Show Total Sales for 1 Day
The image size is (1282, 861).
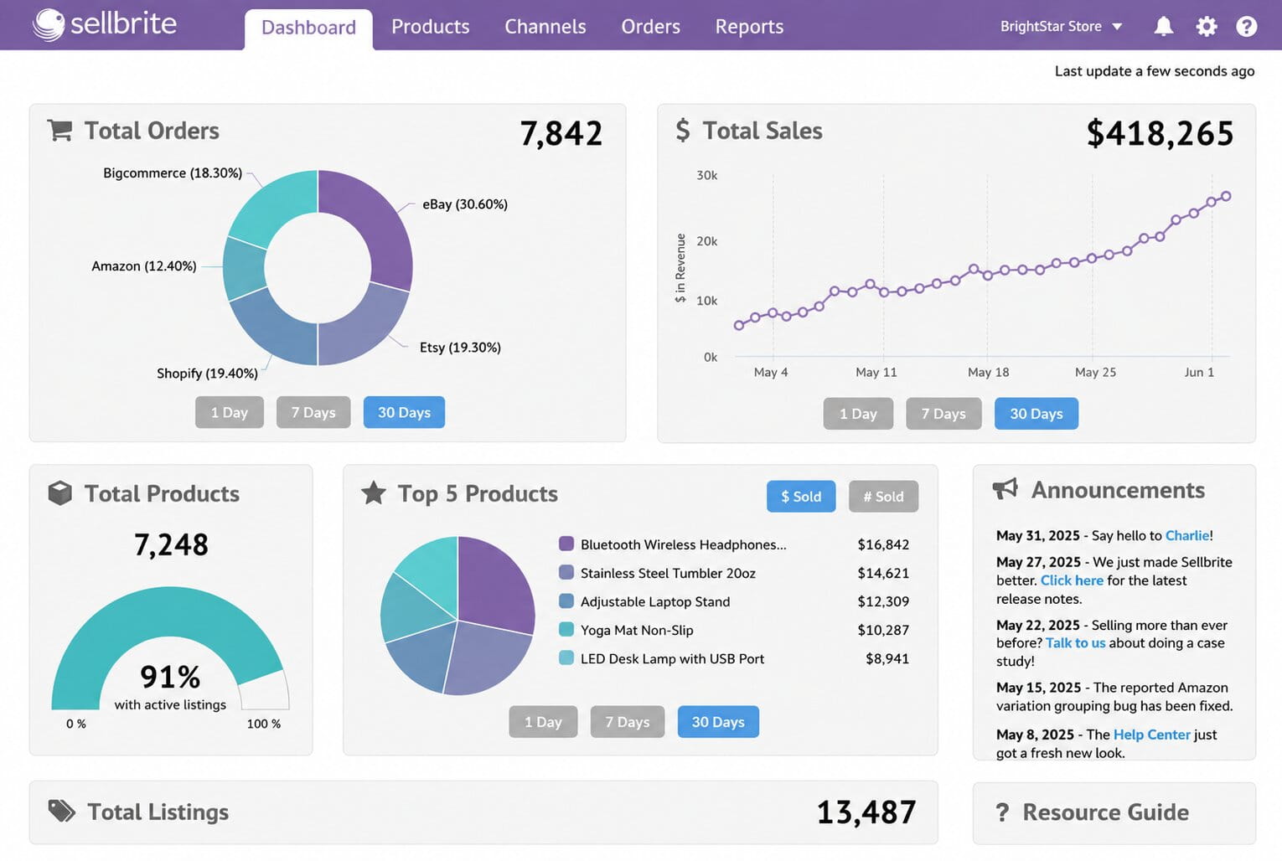pyautogui.click(x=858, y=414)
